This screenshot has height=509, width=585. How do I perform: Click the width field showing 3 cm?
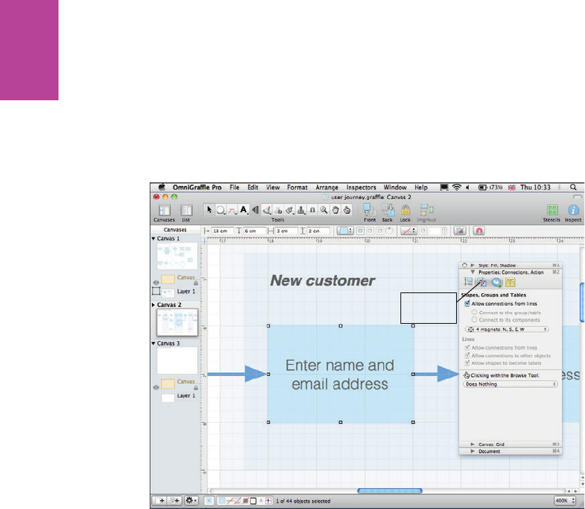pos(286,230)
